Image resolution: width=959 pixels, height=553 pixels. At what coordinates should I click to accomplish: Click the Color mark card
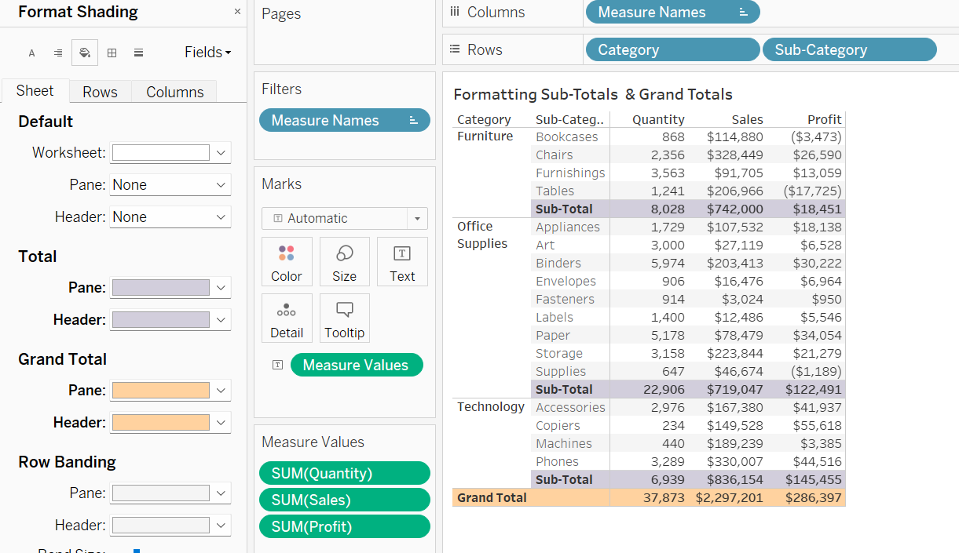coord(287,261)
